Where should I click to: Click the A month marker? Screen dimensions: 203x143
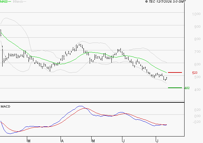[x=62, y=141]
